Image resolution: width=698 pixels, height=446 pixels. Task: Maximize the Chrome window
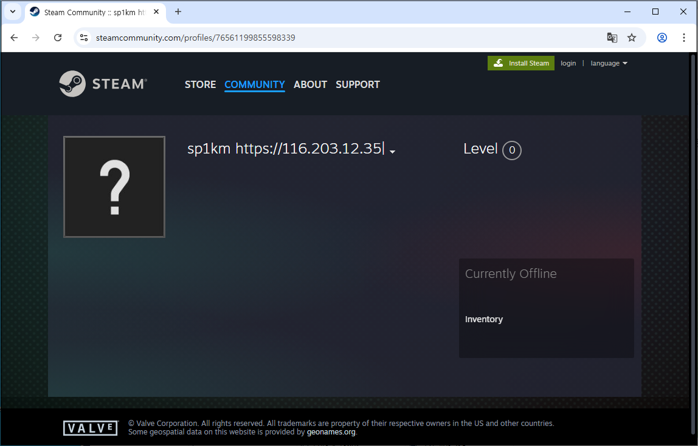coord(655,12)
